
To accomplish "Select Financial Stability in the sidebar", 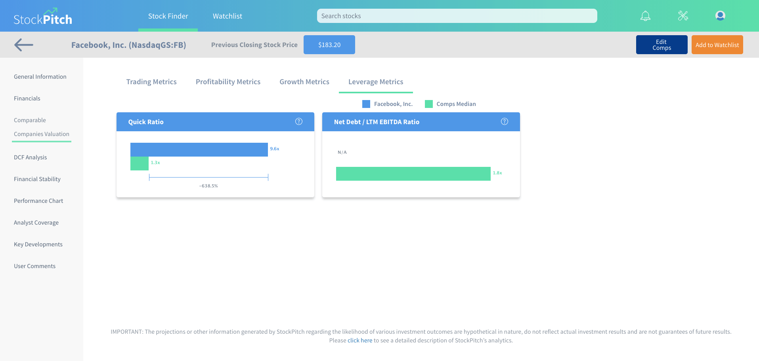I will tap(37, 179).
